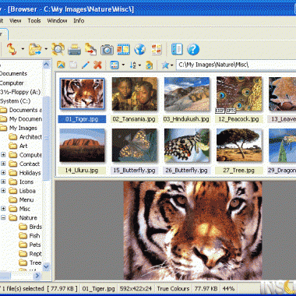Open the sort order dropdown arrow
Image resolution: width=296 pixels, height=296 pixels.
coord(139,65)
